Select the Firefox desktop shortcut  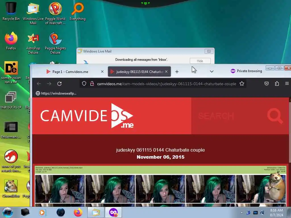click(x=11, y=41)
